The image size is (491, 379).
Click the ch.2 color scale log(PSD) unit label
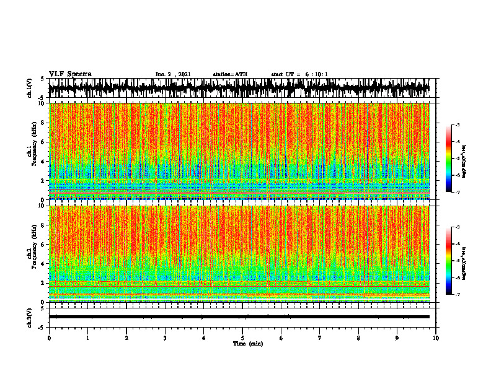pos(464,263)
